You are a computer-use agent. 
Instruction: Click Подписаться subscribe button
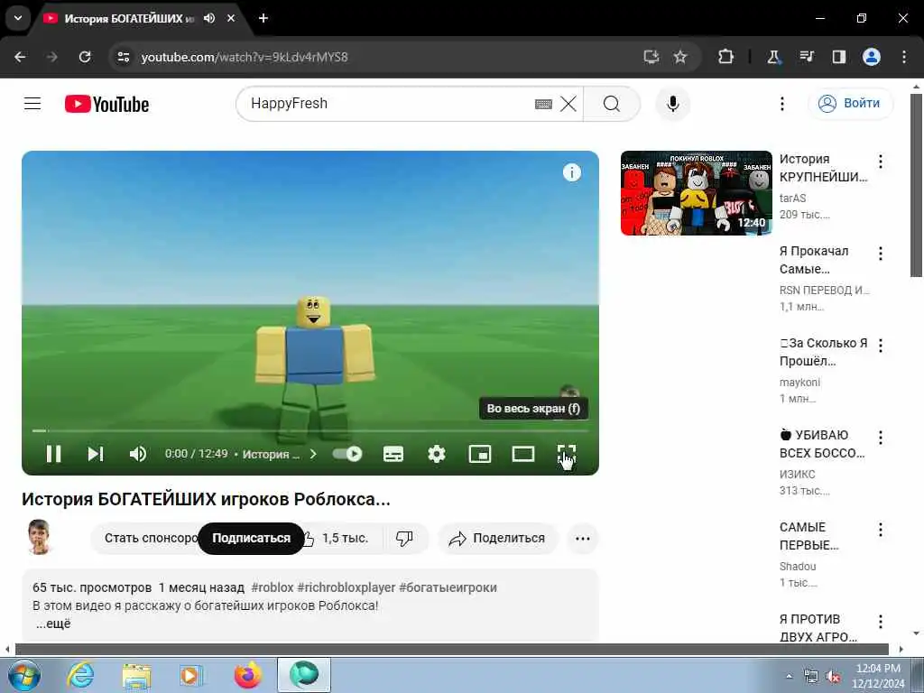[251, 538]
